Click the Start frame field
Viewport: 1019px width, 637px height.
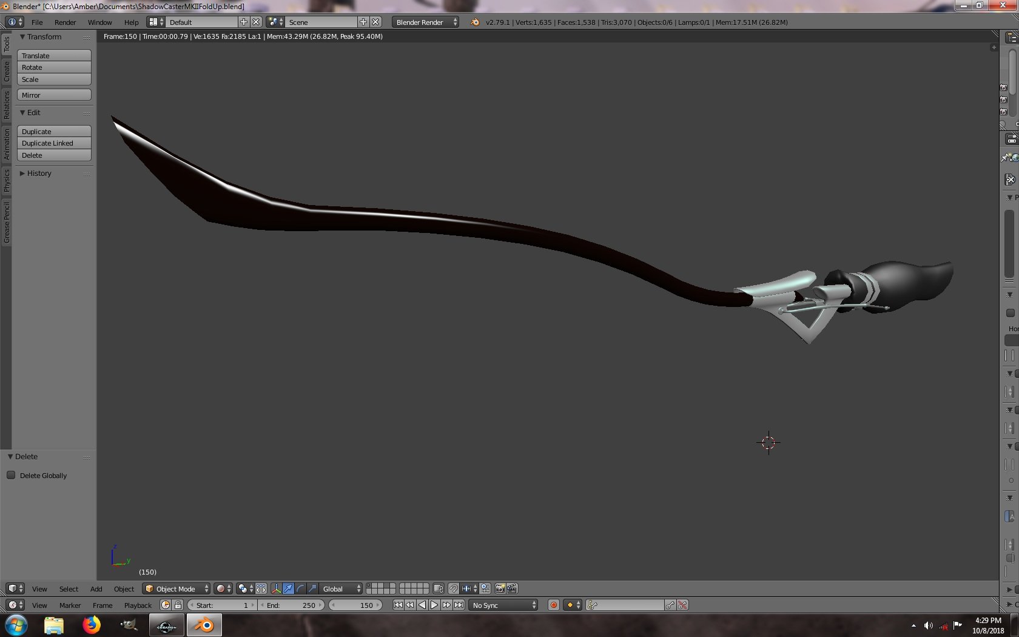click(x=222, y=605)
